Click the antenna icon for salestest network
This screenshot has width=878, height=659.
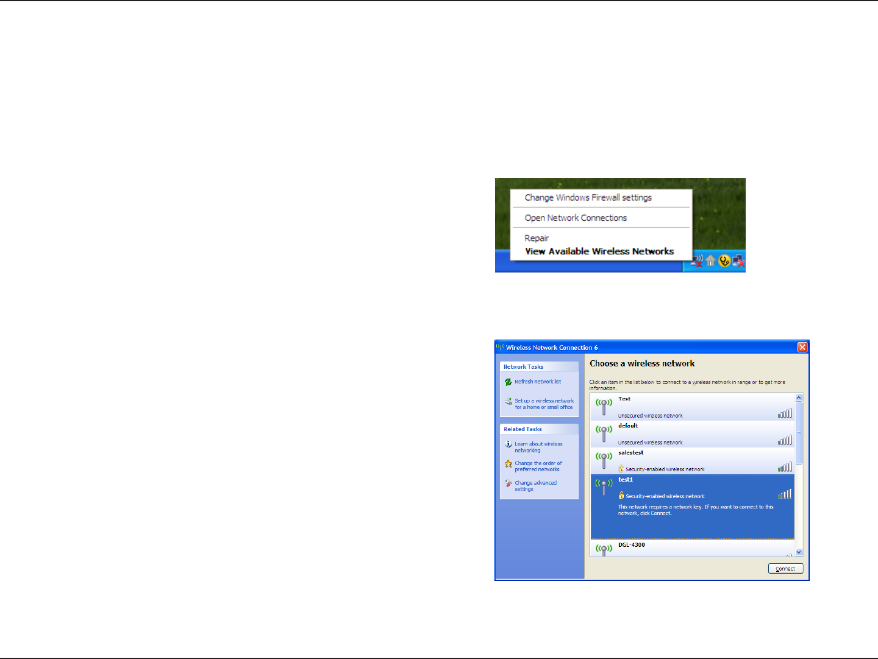[x=604, y=460]
